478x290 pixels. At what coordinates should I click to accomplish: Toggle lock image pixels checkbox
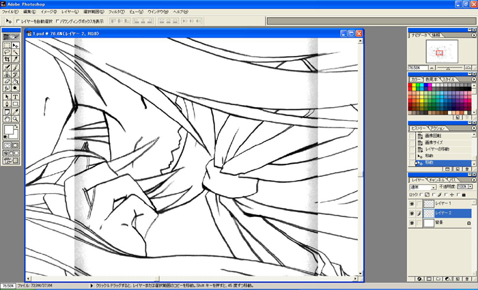(434, 194)
